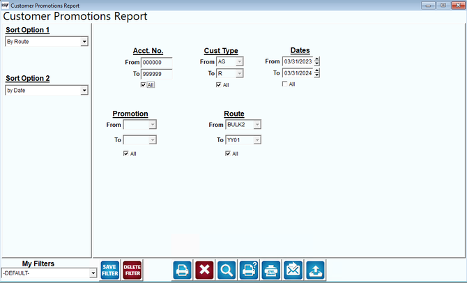Toggle the Route All checkbox
467x283 pixels.
[x=228, y=153]
